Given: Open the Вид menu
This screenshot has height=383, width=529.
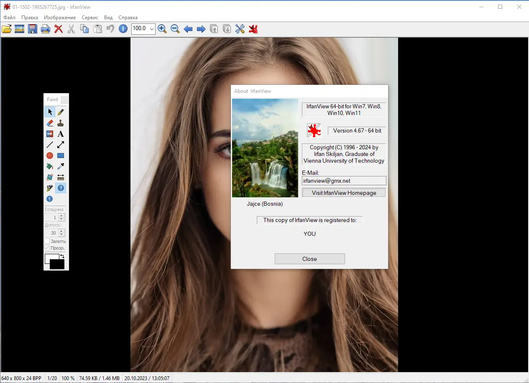Looking at the screenshot, I should click(x=108, y=18).
